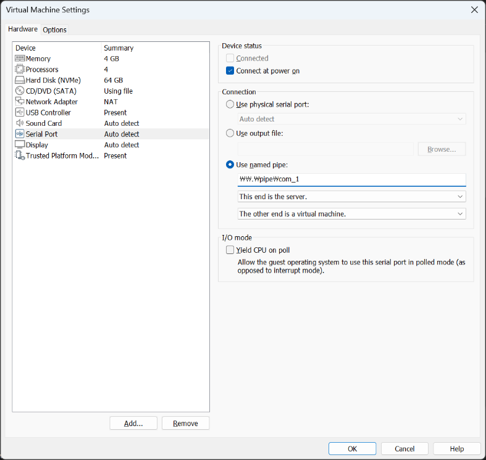Enable Yield CPU on poll
Viewport: 486px width, 460px height.
(x=230, y=250)
